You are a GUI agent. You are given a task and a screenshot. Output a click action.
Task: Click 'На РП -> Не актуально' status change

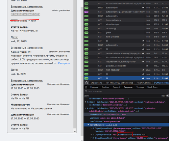tap(24, 31)
